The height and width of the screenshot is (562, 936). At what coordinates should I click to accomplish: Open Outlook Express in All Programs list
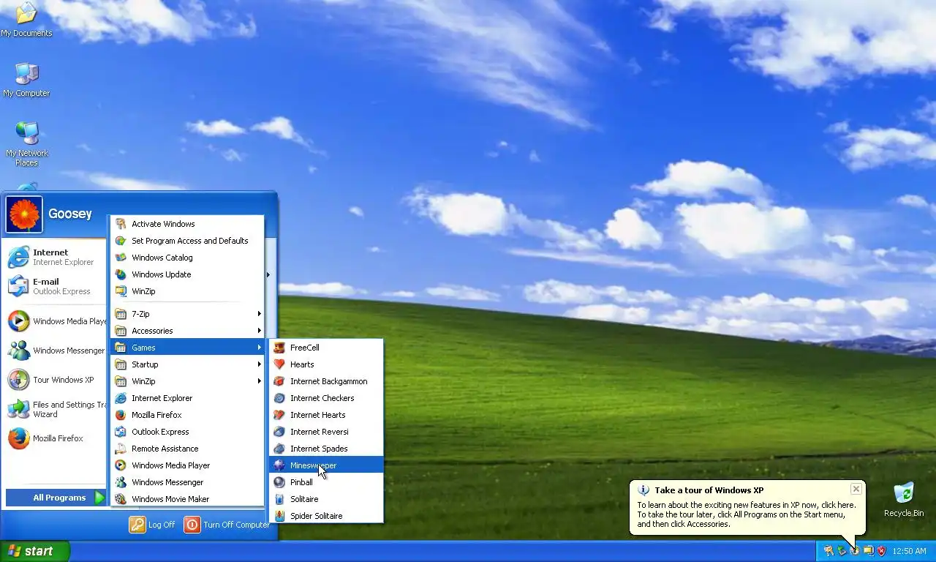[187, 432]
